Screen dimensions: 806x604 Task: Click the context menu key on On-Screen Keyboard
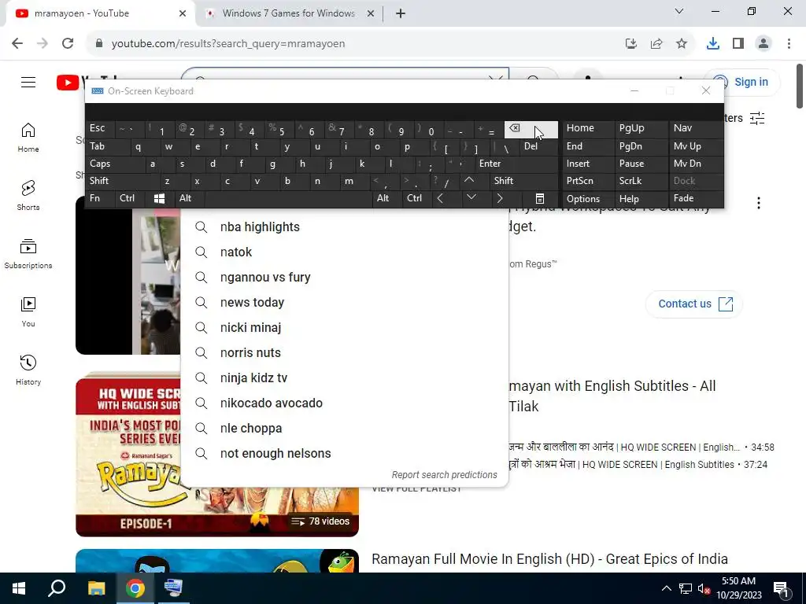pos(539,199)
